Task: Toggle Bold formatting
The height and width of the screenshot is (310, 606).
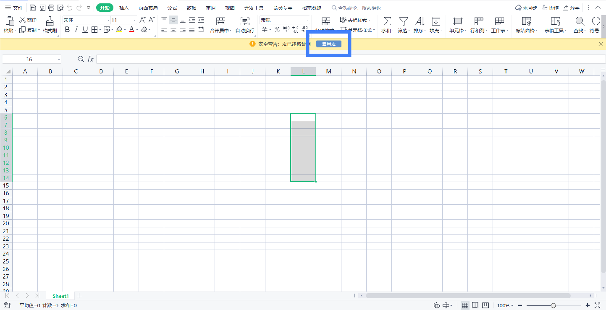Action: point(67,30)
